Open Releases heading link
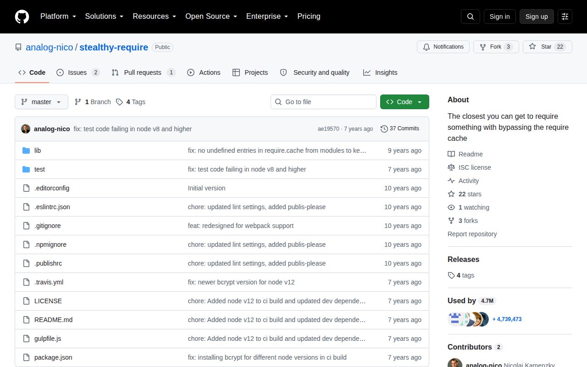This screenshot has width=587, height=367. [463, 259]
